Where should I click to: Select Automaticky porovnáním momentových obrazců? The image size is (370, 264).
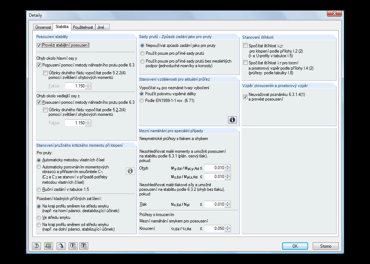point(39,167)
